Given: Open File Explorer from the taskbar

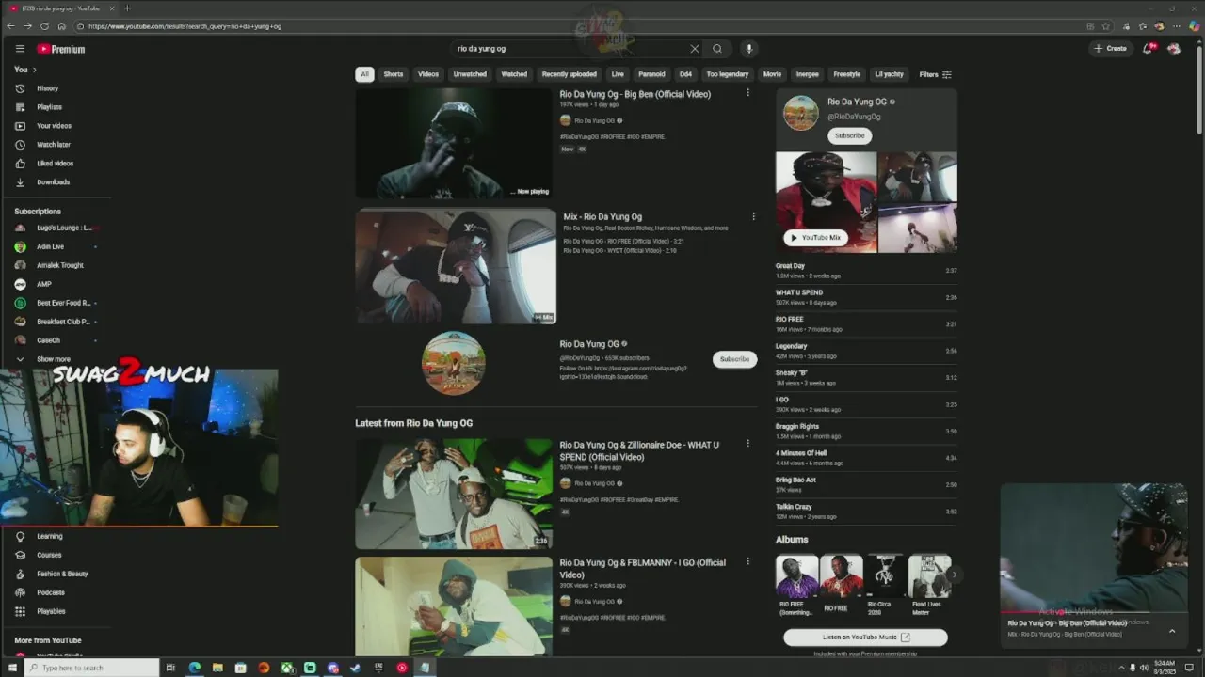Looking at the screenshot, I should point(217,668).
